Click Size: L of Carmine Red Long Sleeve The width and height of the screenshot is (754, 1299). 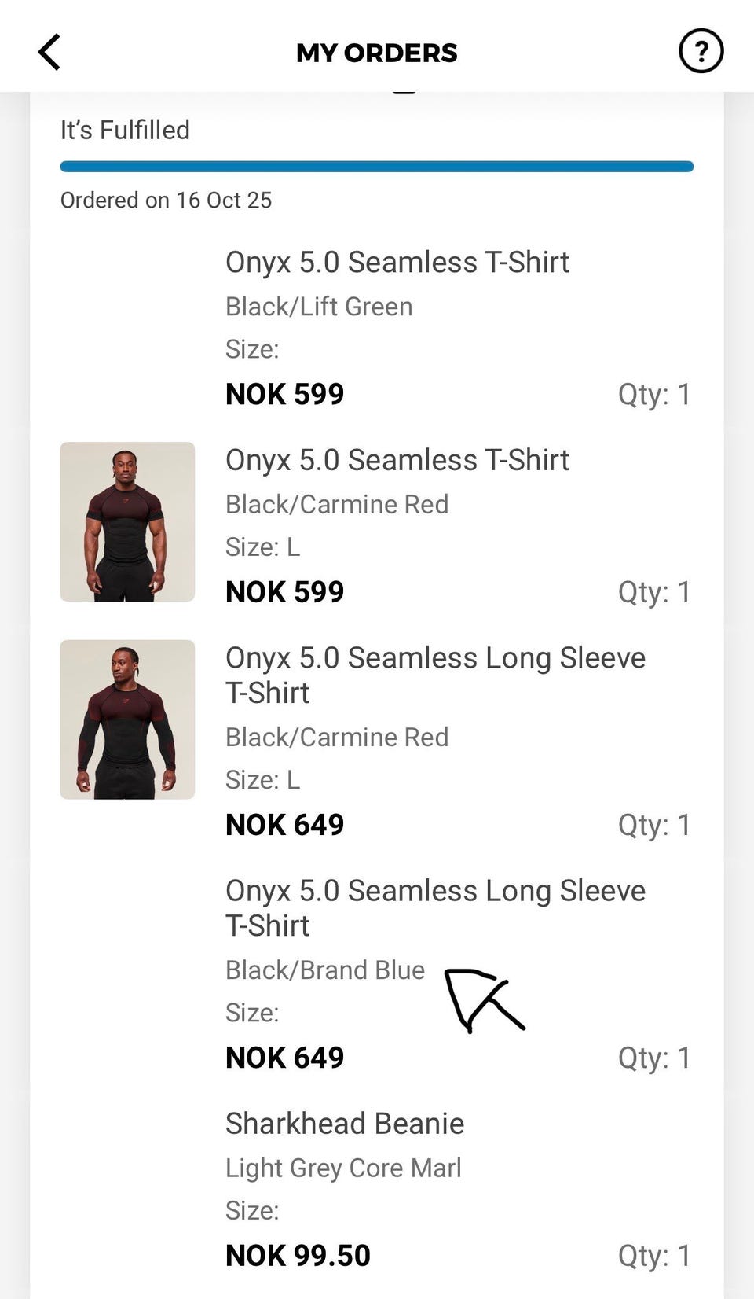pyautogui.click(x=262, y=780)
